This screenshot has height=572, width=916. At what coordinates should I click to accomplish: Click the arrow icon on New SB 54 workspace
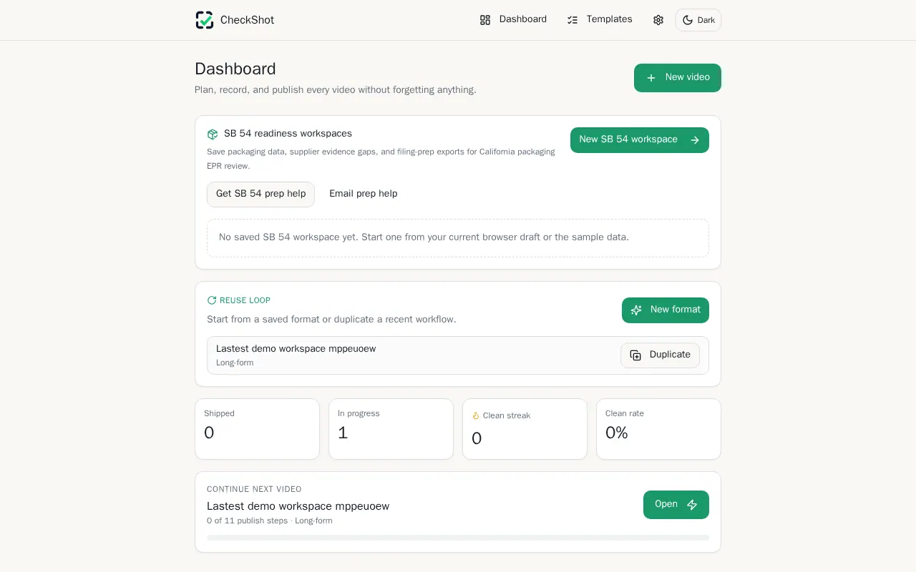(x=695, y=140)
